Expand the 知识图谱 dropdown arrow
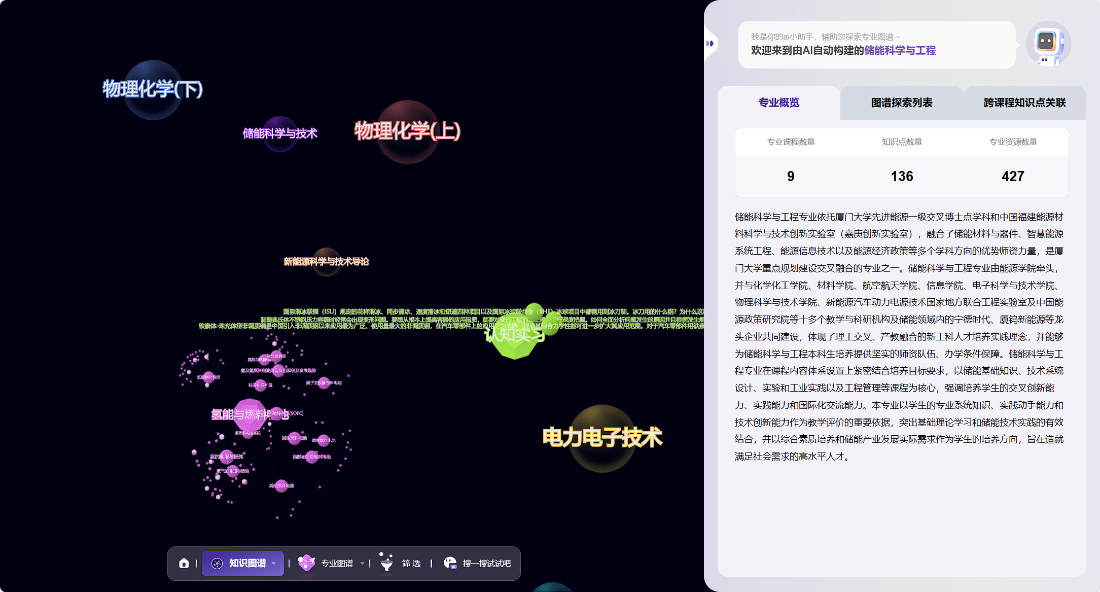Viewport: 1100px width, 592px height. tap(274, 564)
